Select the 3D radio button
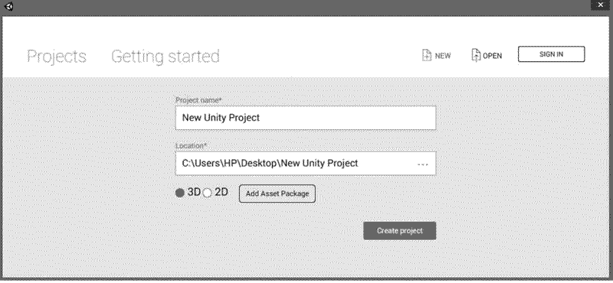613x283 pixels. pyautogui.click(x=180, y=193)
